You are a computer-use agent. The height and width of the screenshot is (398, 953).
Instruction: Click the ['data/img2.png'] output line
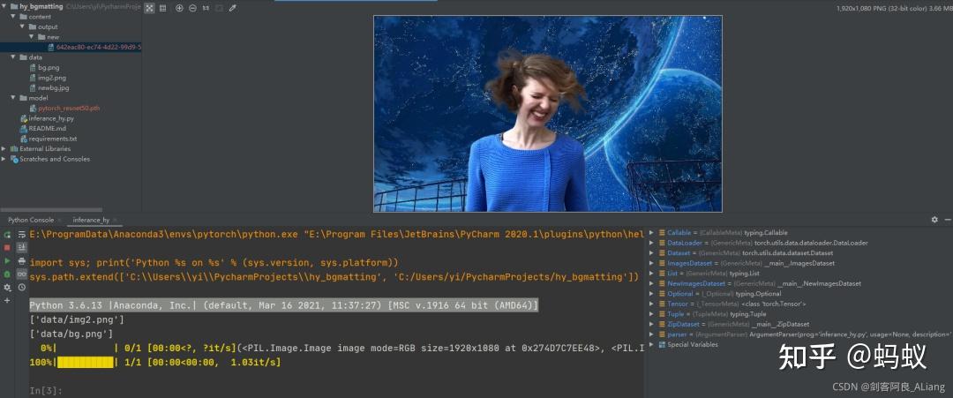77,319
